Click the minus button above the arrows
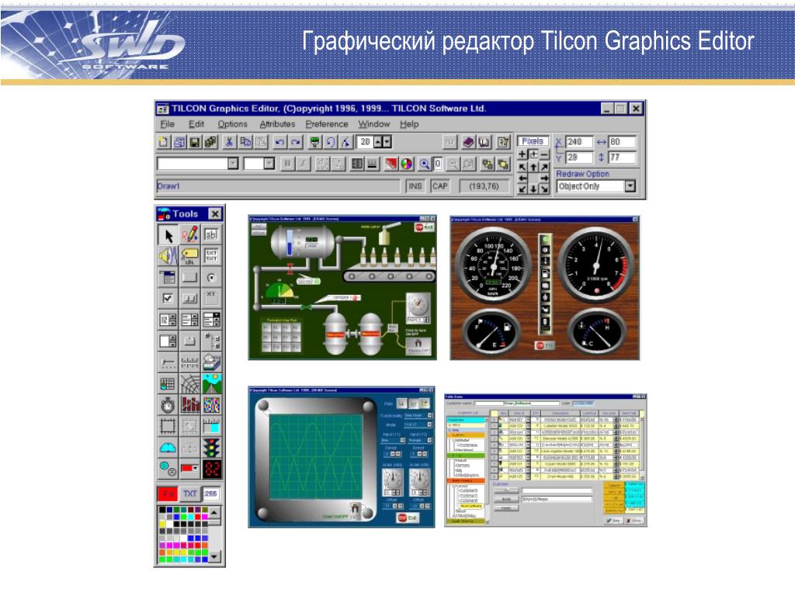 (544, 154)
